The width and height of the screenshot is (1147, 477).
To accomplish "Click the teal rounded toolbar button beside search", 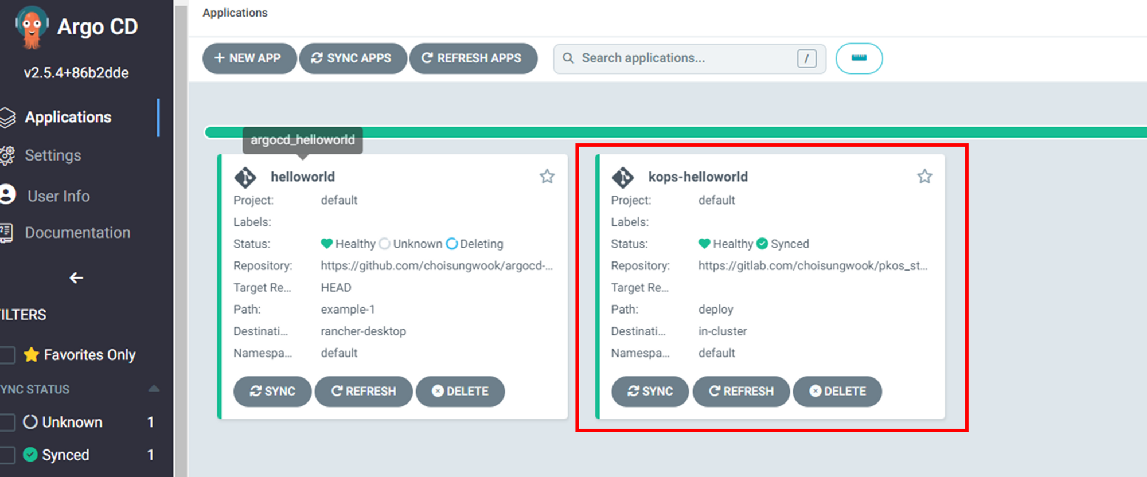I will pos(859,58).
